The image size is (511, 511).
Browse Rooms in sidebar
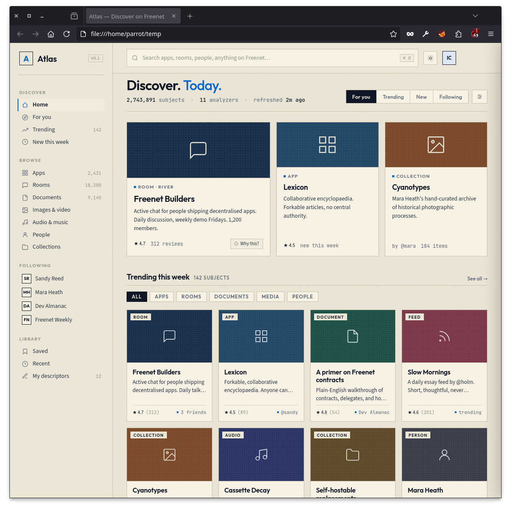coord(61,185)
